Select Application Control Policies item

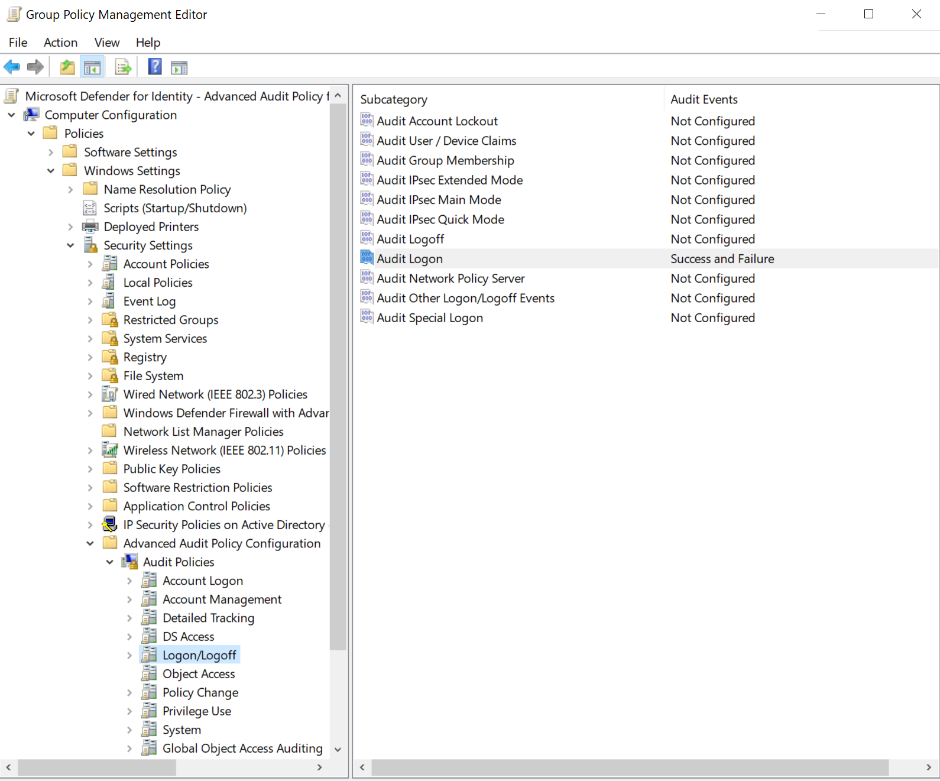[x=196, y=506]
